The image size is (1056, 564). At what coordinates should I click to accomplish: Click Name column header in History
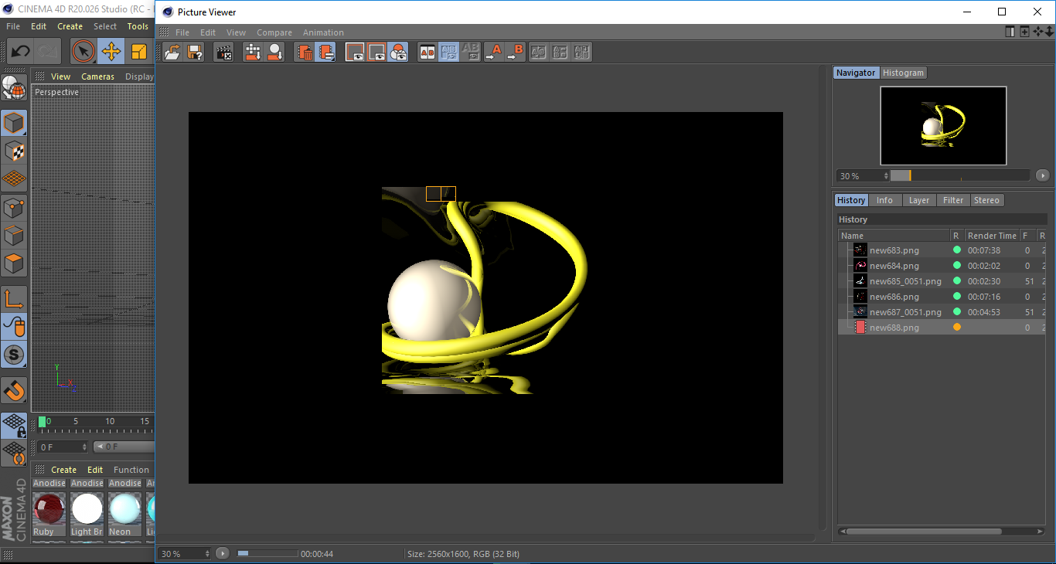(x=894, y=236)
